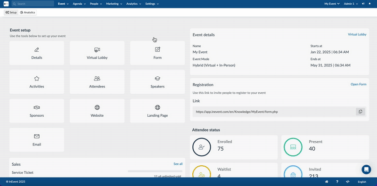Expand the Settings menu
377x186 pixels.
(x=152, y=4)
